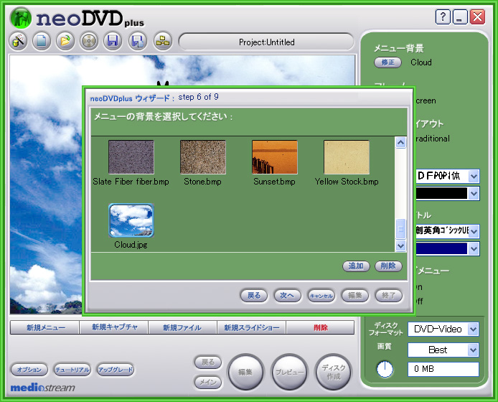The image size is (498, 402).
Task: Click 修正 to modify menu background
Action: 387,62
